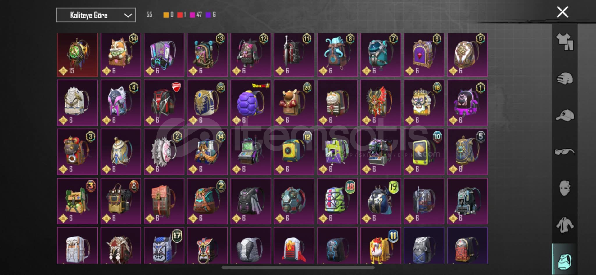The width and height of the screenshot is (596, 275).
Task: Select the purple turtle shell Dragon Ball backpack
Action: 251,103
